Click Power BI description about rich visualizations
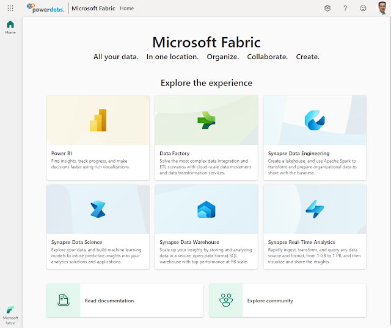391x328 pixels. [x=90, y=164]
